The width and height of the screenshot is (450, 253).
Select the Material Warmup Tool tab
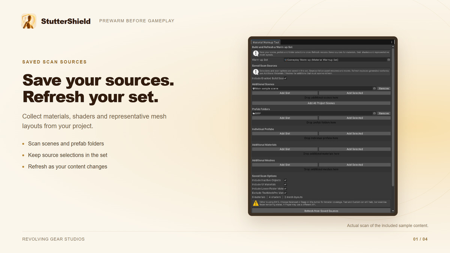pos(265,42)
